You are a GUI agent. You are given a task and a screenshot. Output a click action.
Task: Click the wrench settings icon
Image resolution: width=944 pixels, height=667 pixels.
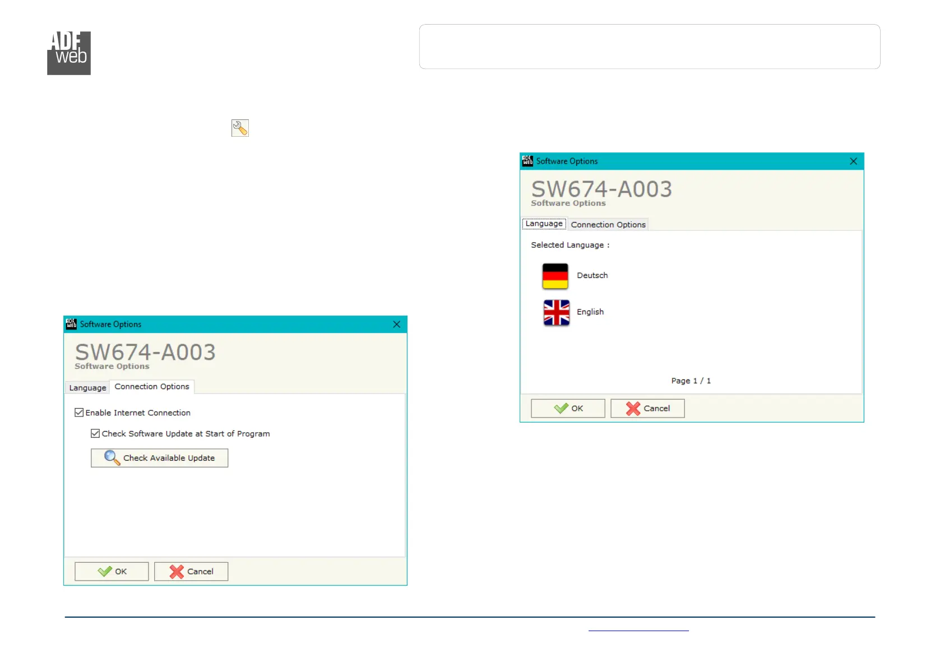tap(240, 128)
